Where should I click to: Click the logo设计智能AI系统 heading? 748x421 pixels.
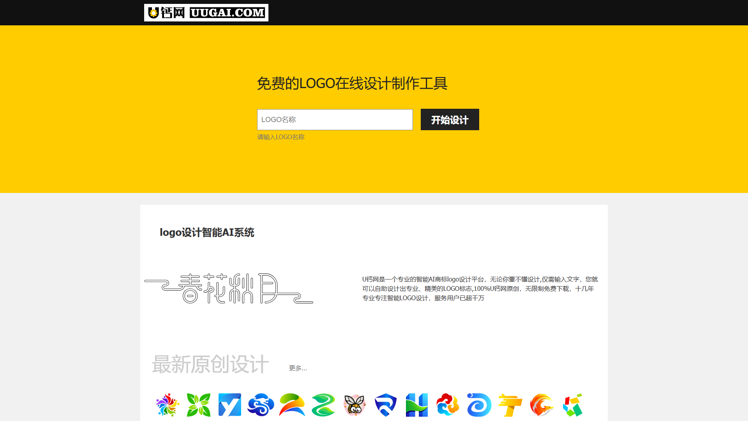click(207, 232)
